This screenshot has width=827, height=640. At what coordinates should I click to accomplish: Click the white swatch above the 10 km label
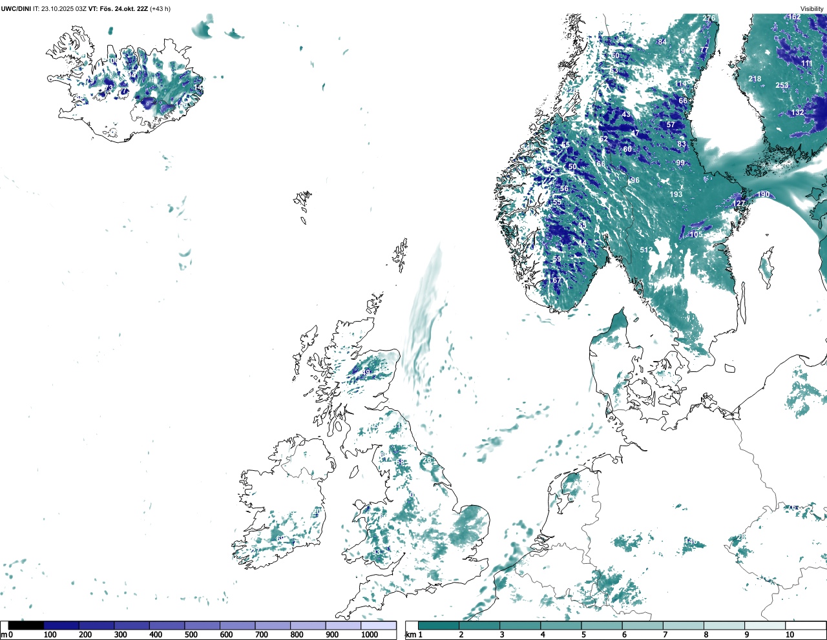click(805, 625)
